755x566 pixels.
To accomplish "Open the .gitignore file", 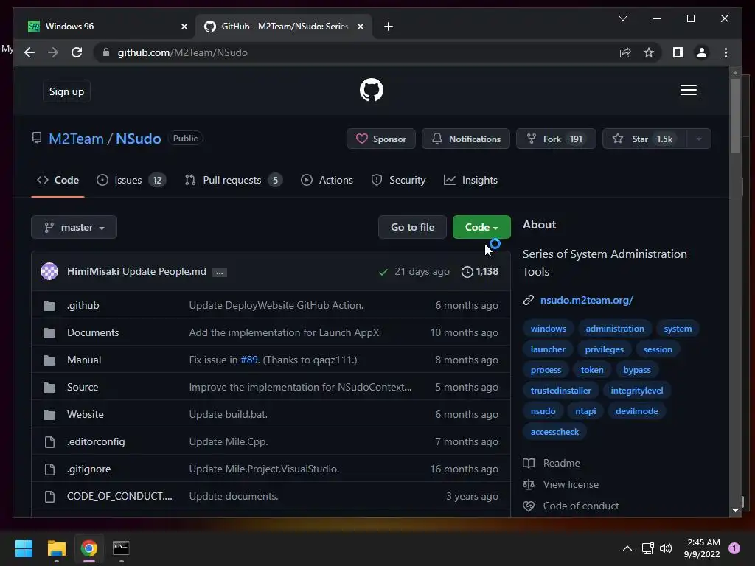I will 89,469.
